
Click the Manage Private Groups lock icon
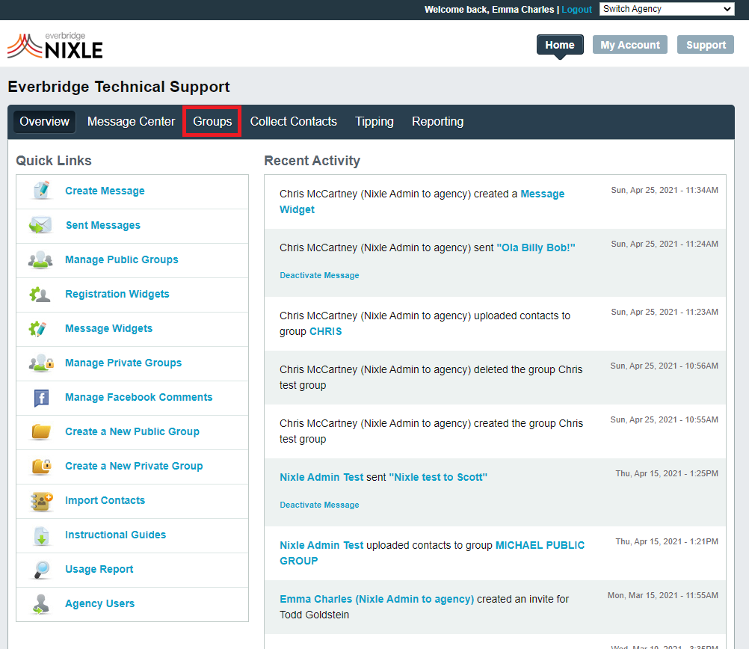point(41,363)
